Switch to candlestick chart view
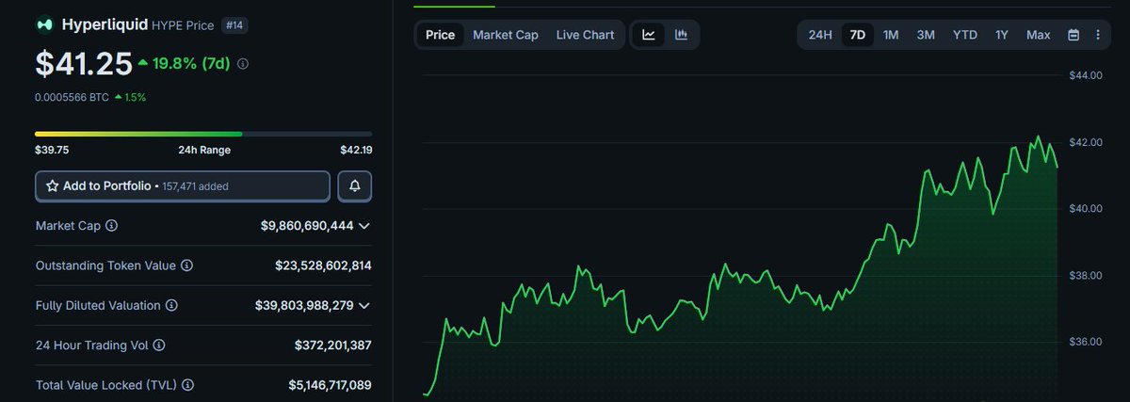The height and width of the screenshot is (402, 1130). point(681,35)
